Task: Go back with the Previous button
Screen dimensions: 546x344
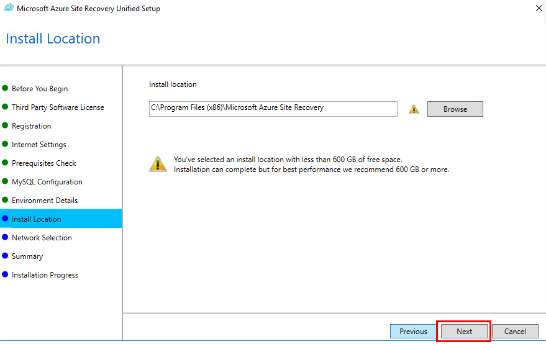Action: coord(413,331)
